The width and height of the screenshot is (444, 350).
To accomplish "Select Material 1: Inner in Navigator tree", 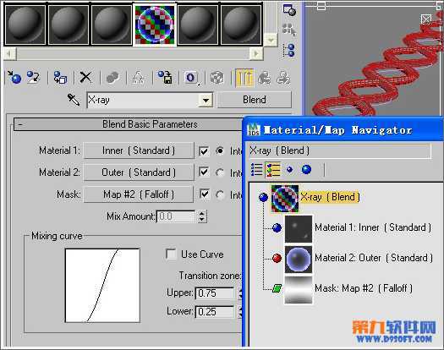I will (373, 227).
